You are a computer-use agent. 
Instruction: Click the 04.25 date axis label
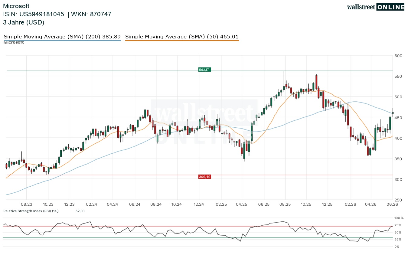[242, 204]
